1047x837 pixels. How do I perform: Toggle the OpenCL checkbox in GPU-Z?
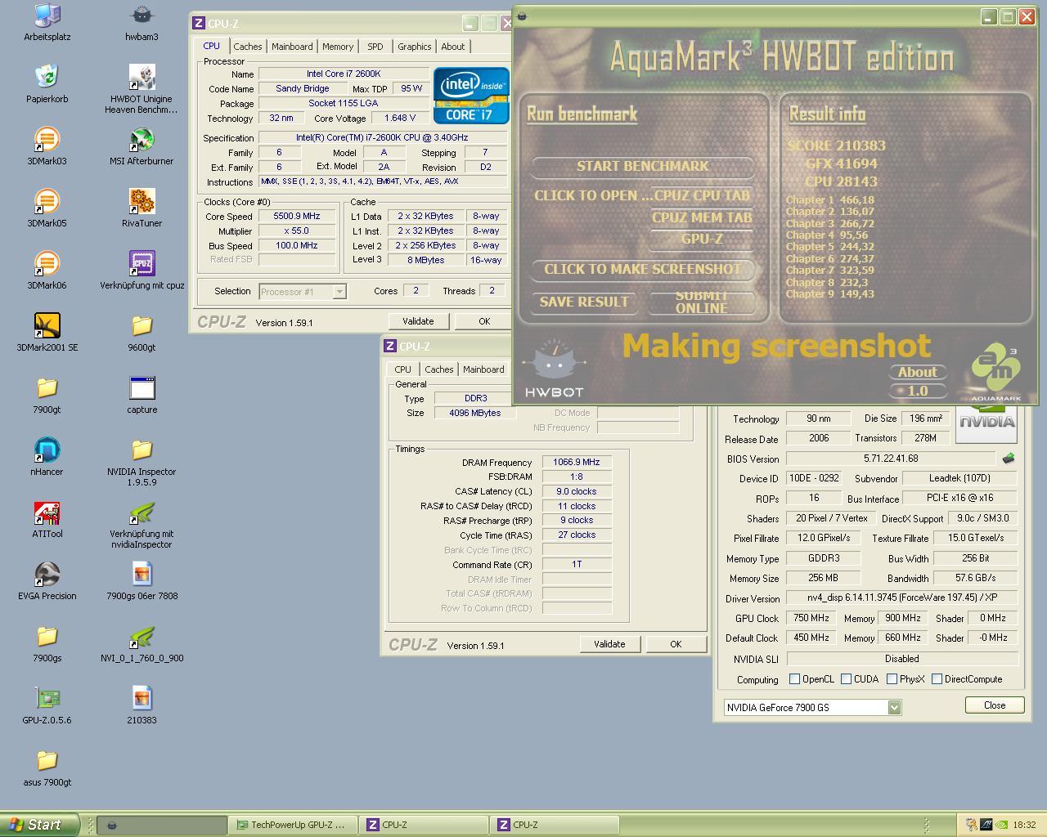[794, 679]
